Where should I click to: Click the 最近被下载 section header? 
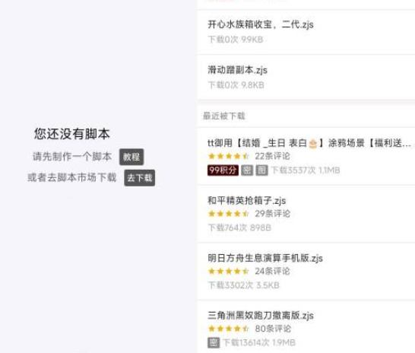pyautogui.click(x=224, y=116)
